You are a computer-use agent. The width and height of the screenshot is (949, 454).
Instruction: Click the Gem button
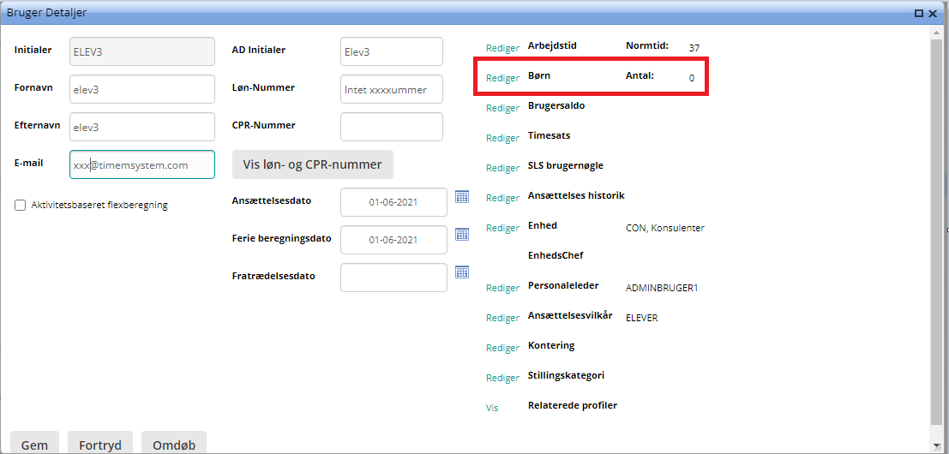tap(34, 444)
